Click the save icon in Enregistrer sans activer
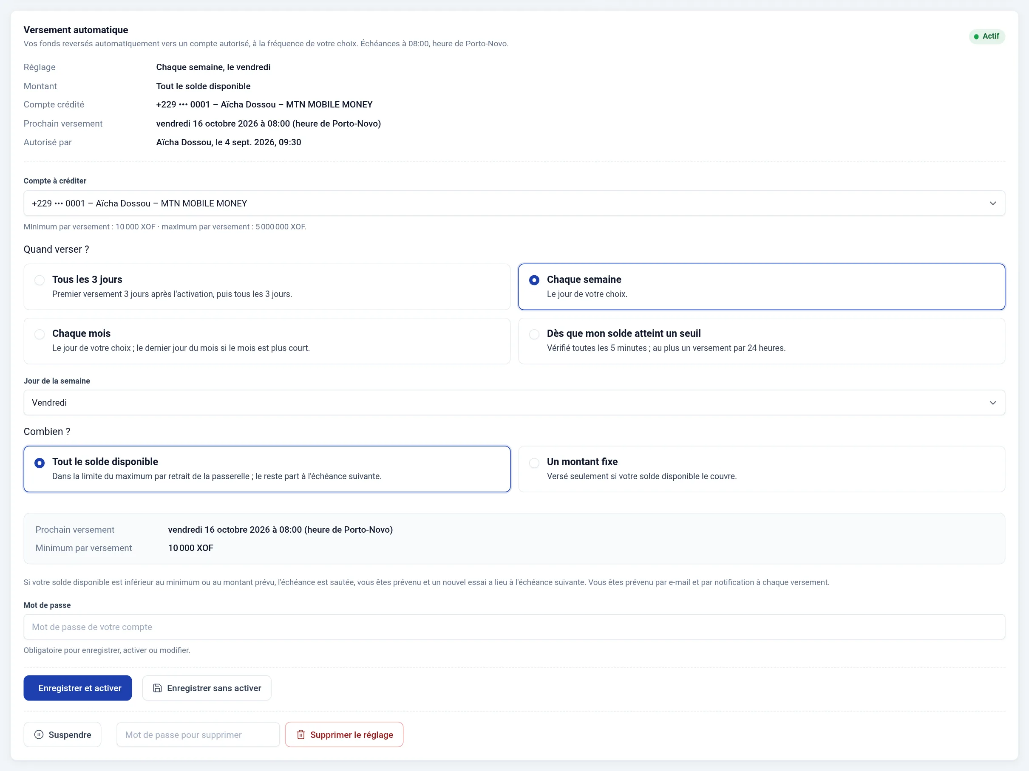The image size is (1029, 771). click(x=157, y=688)
